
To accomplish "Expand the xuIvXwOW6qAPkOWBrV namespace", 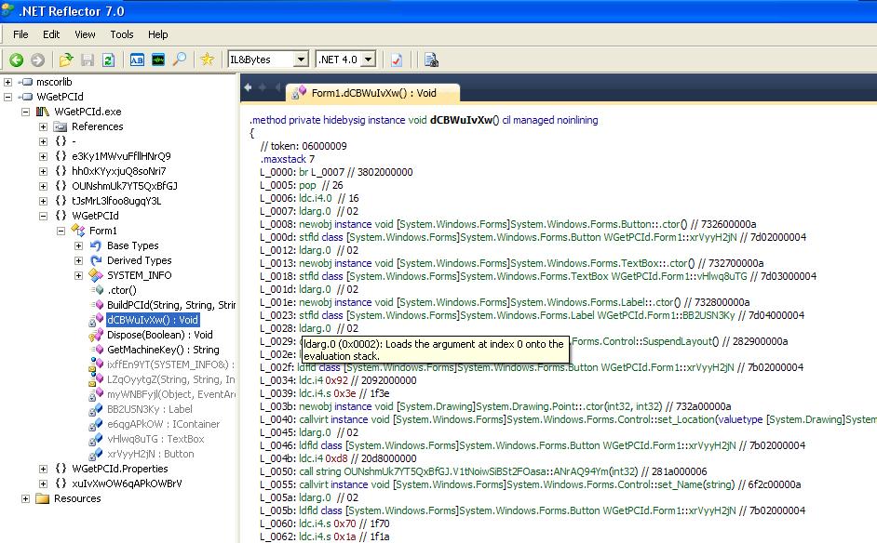I will 43,483.
